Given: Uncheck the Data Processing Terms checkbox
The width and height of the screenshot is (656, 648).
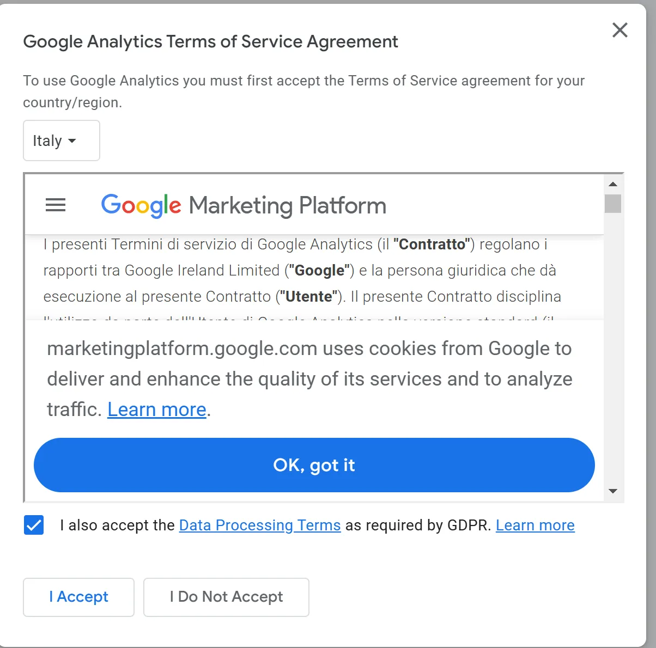Looking at the screenshot, I should click(x=34, y=525).
